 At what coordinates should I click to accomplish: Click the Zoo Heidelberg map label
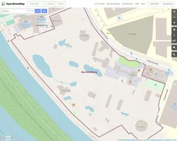[89, 72]
